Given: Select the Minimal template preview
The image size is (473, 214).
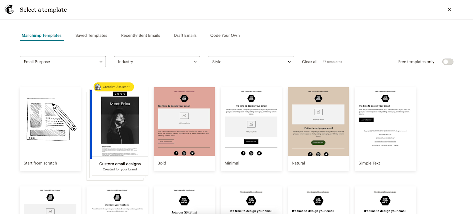Looking at the screenshot, I should (x=251, y=121).
